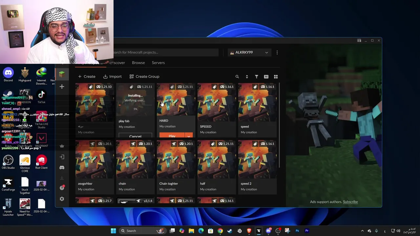Click the play fab profile name
The width and height of the screenshot is (420, 236).
[x=124, y=121]
